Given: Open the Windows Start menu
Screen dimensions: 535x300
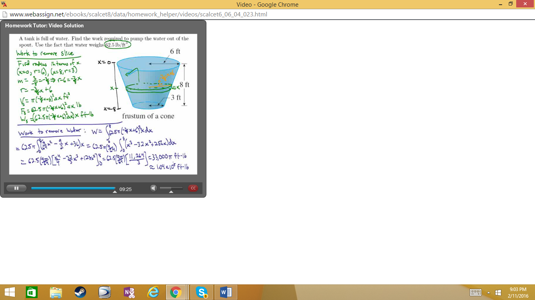Looking at the screenshot, I should tap(9, 292).
